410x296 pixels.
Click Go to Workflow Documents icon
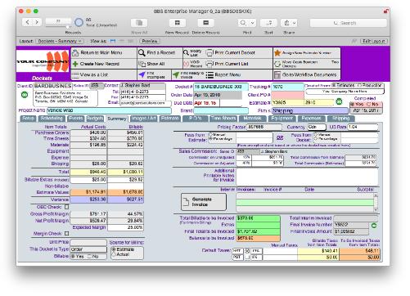[x=277, y=74]
